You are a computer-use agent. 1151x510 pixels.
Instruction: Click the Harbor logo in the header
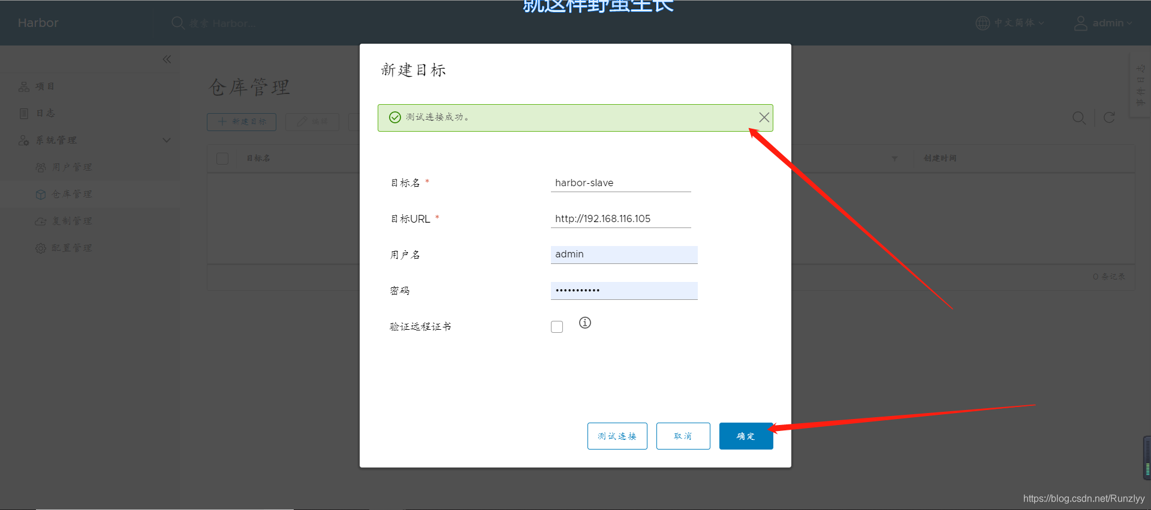pos(38,23)
